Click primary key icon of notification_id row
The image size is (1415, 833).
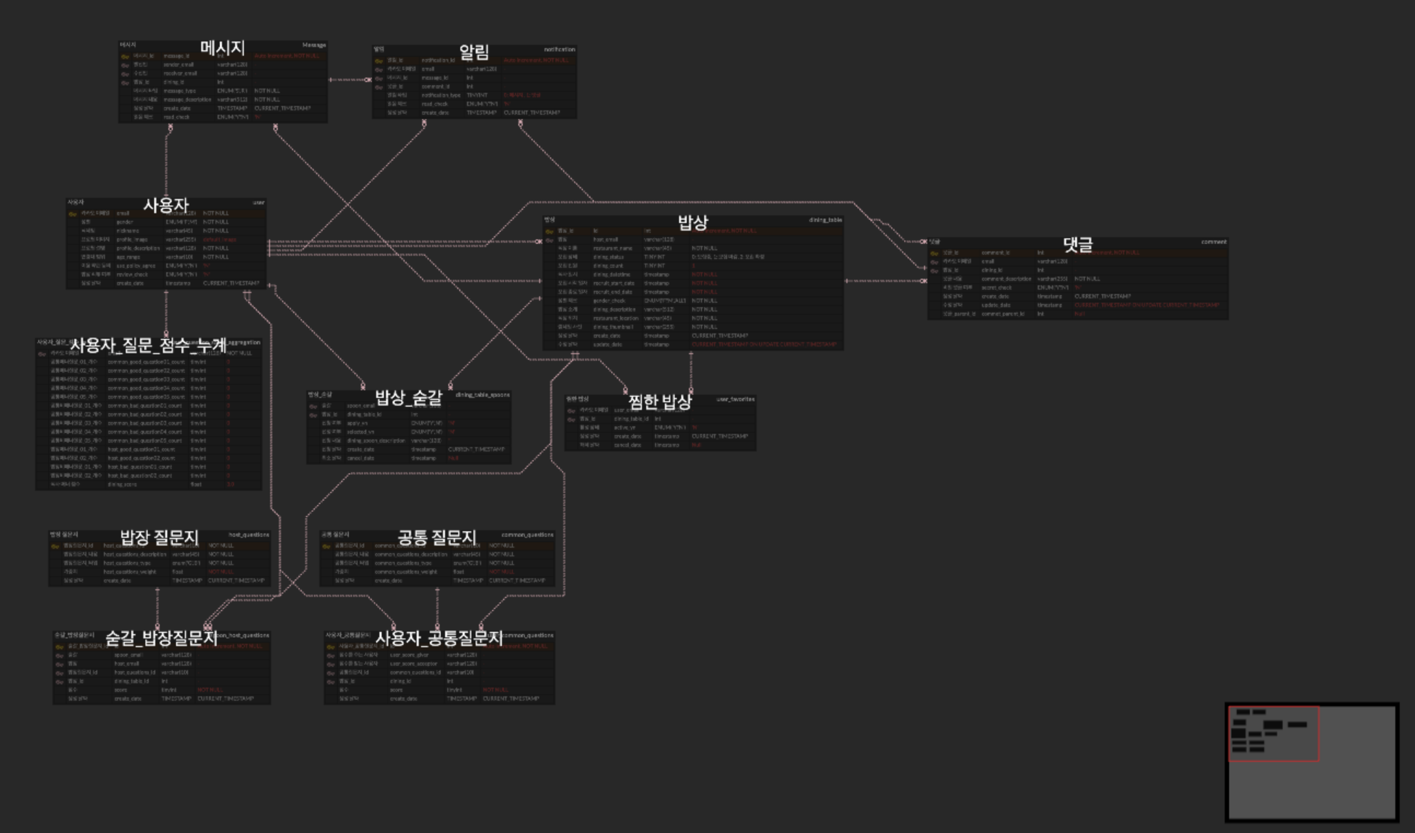coord(378,61)
